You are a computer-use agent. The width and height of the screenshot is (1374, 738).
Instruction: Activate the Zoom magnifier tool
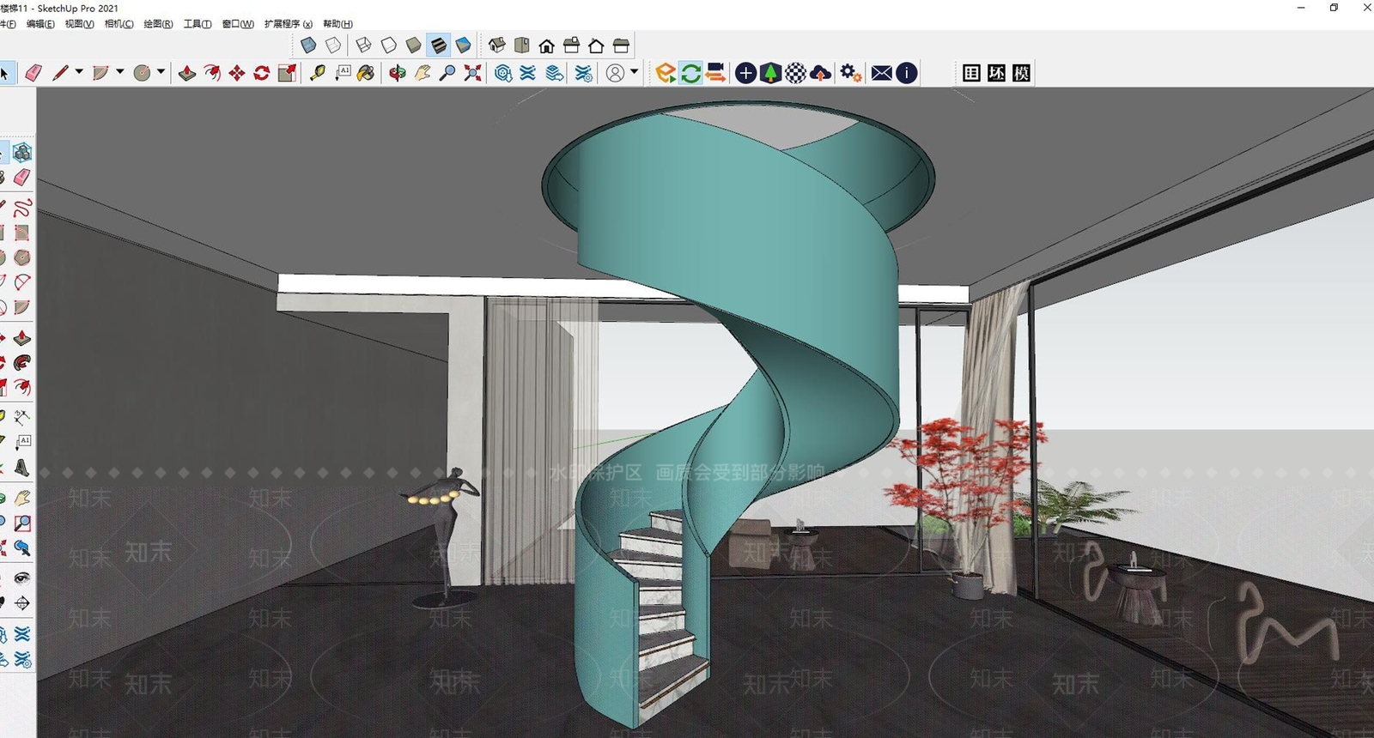[447, 73]
